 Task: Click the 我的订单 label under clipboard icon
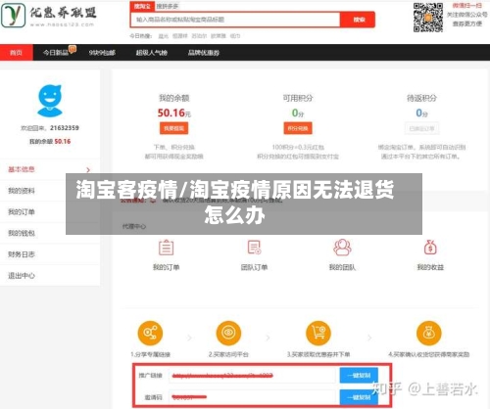point(166,267)
